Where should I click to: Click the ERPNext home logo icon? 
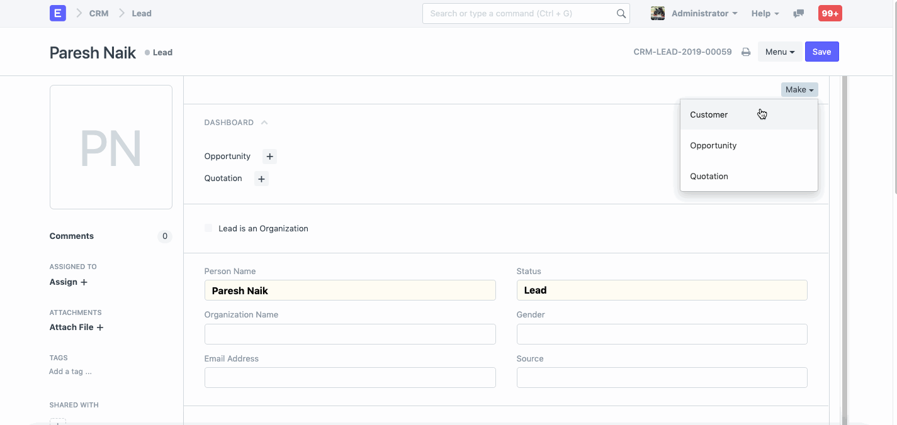(x=58, y=13)
